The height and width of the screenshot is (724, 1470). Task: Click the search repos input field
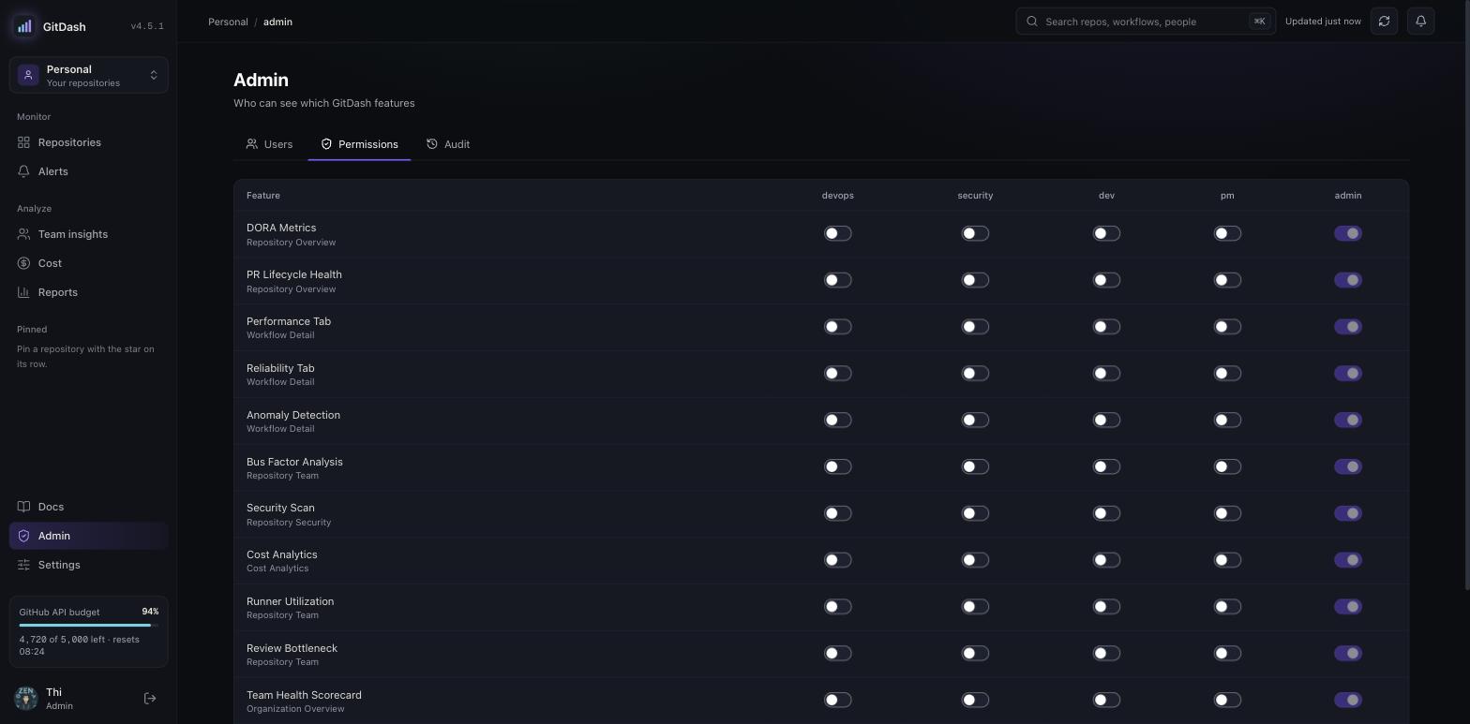1146,22
